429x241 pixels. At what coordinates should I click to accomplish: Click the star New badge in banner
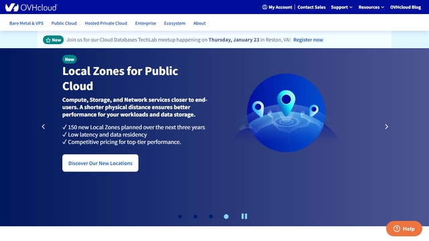[53, 40]
